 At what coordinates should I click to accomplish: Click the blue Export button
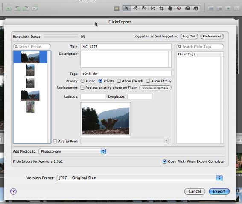(219, 191)
